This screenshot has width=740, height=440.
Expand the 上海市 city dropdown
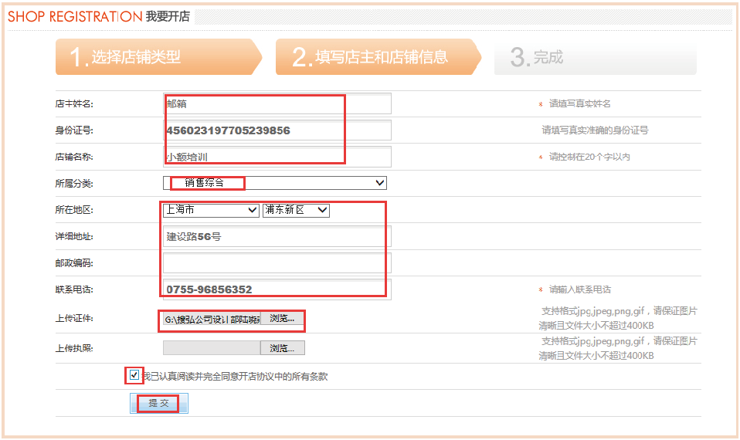tap(210, 210)
